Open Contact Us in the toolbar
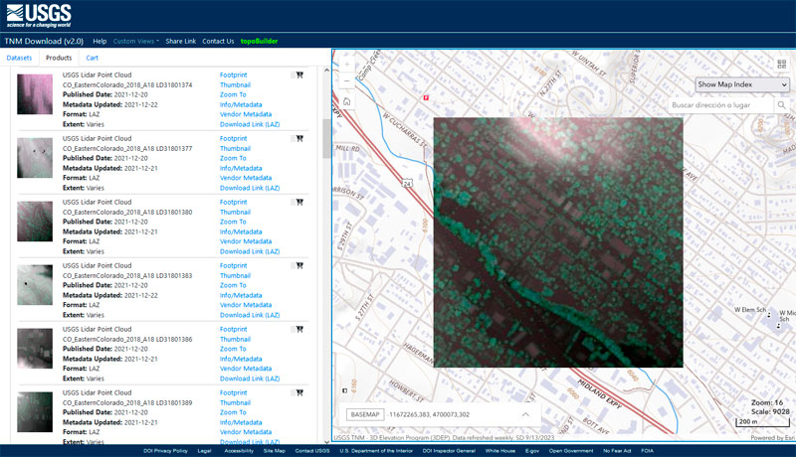Screen dimensions: 796x457 (x=218, y=41)
